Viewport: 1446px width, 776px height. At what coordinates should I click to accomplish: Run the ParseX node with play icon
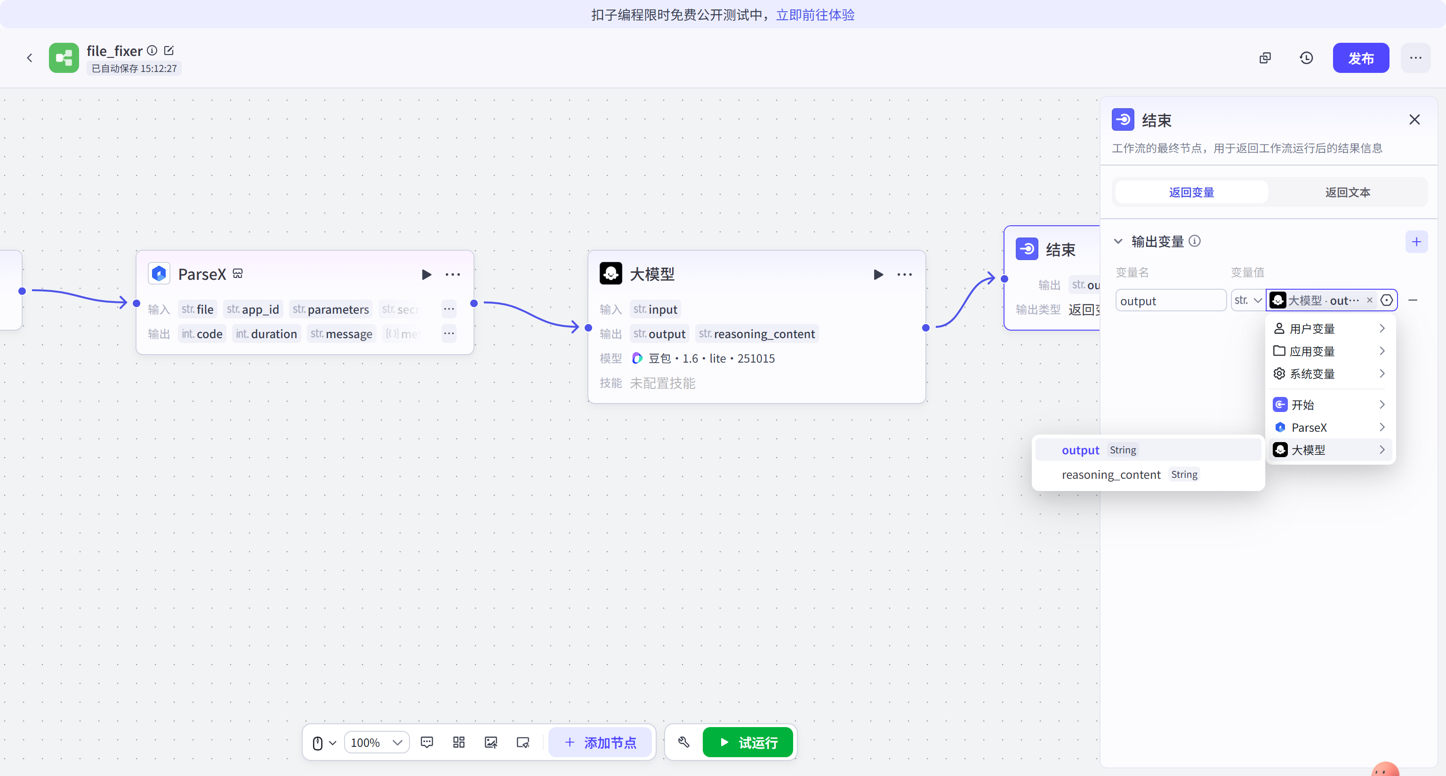(x=426, y=274)
